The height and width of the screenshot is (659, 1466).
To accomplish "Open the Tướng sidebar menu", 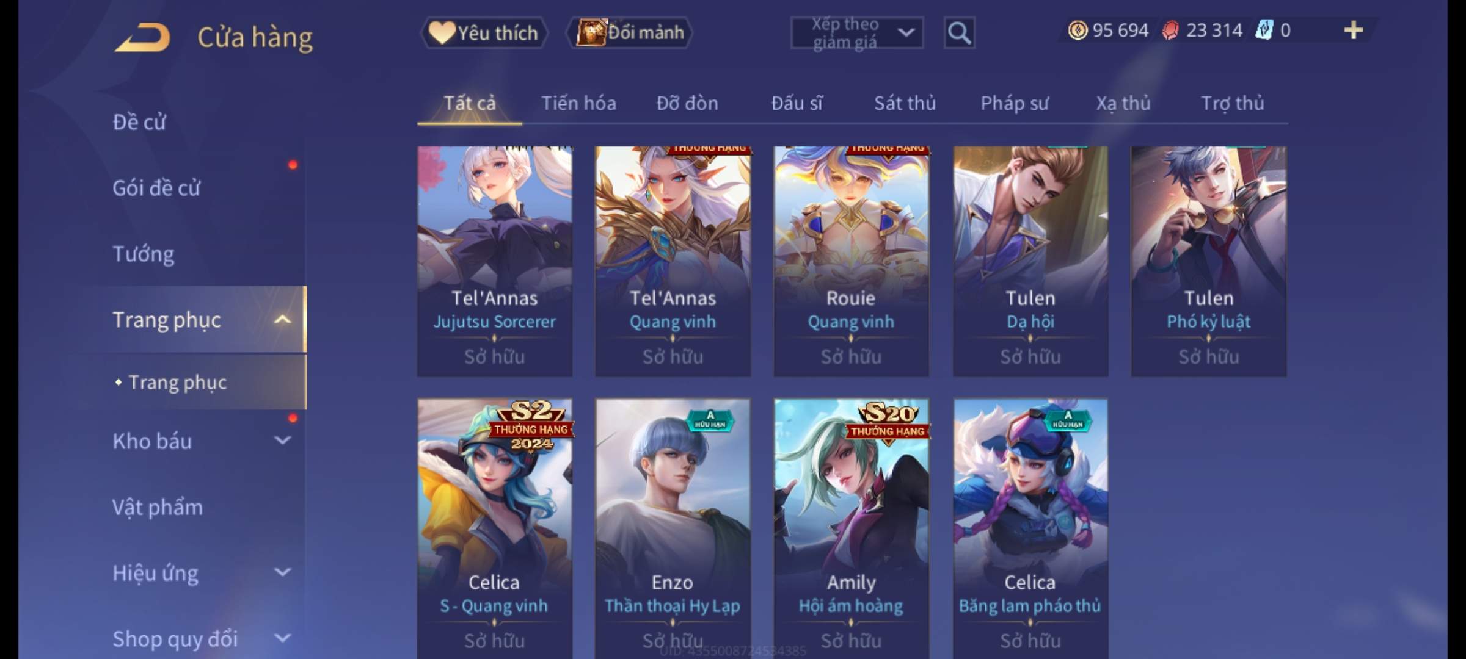I will [143, 254].
